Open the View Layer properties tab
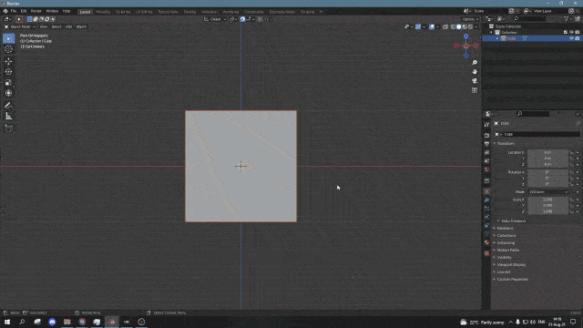This screenshot has width=583, height=328. pos(486,152)
